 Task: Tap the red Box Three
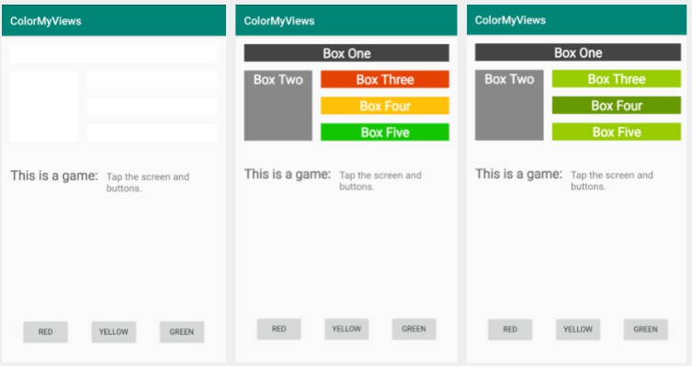coord(385,79)
